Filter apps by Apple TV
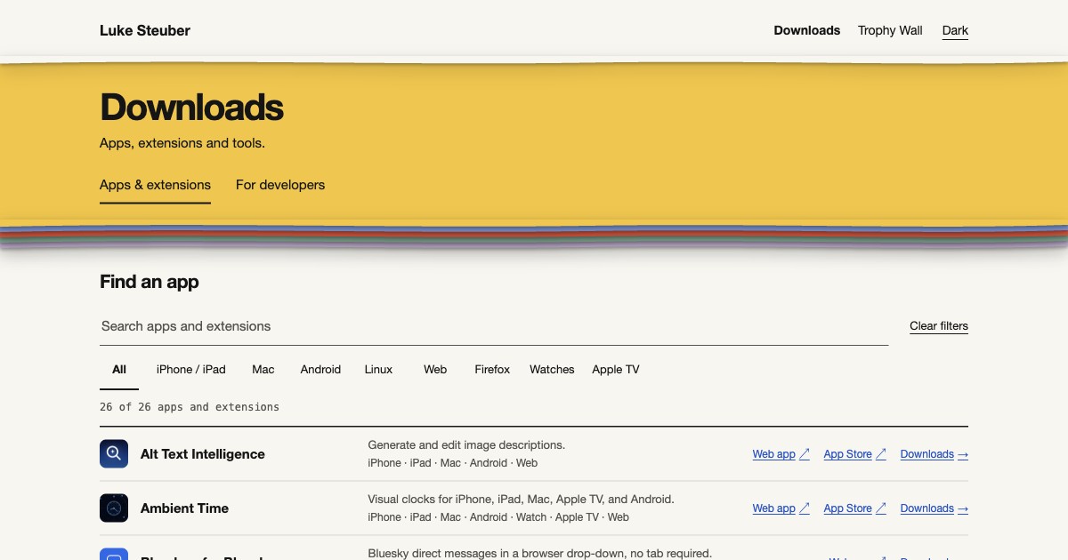The width and height of the screenshot is (1068, 560). [616, 369]
